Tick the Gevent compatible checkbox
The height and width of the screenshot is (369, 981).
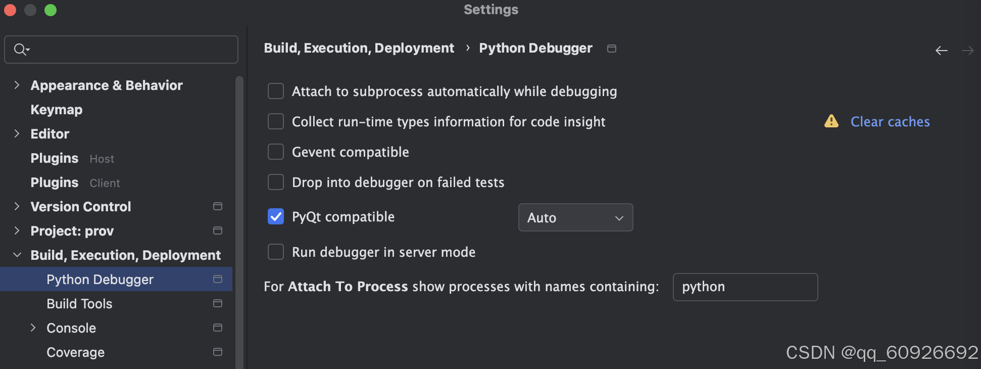point(276,152)
